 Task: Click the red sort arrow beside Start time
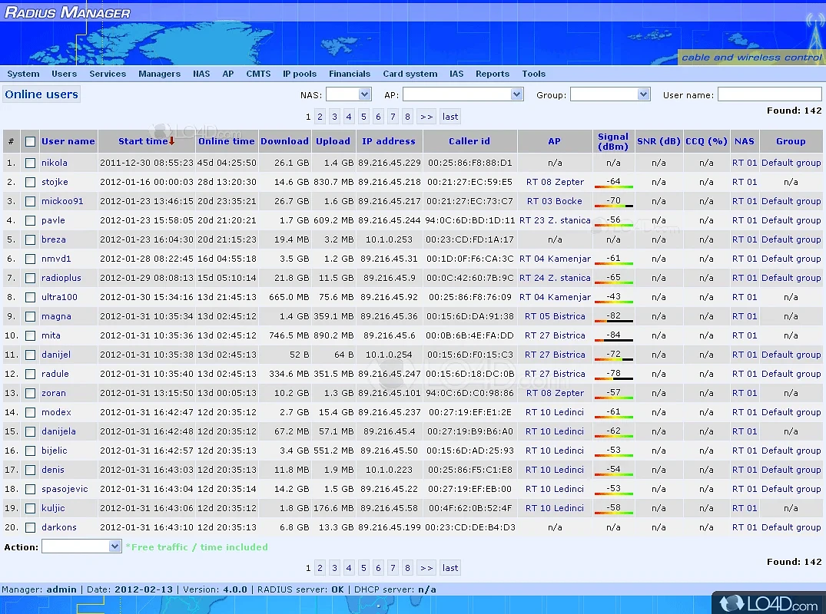[172, 141]
